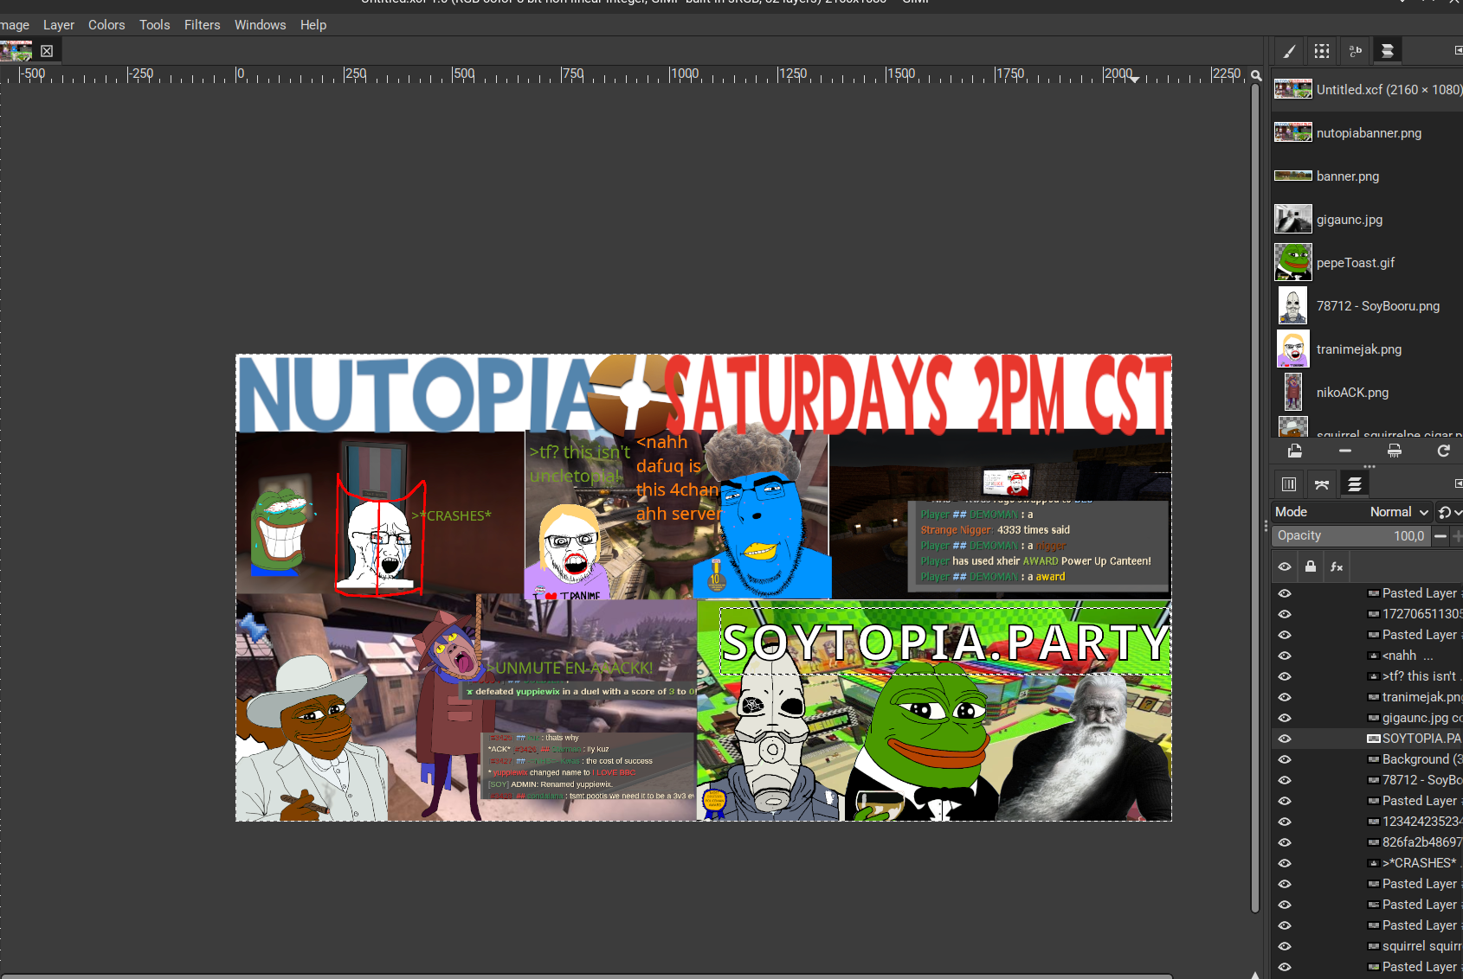
Task: Click the type icon of '>*CRASHES*' text layer
Action: click(x=1373, y=863)
